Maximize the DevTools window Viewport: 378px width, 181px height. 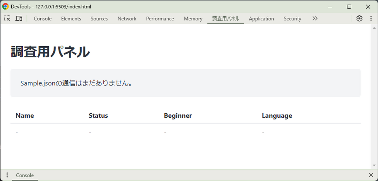click(x=349, y=7)
